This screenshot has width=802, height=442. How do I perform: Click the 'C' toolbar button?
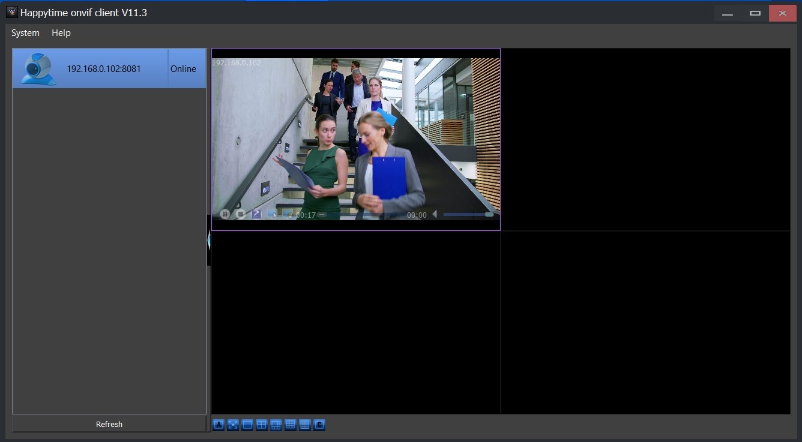(319, 425)
